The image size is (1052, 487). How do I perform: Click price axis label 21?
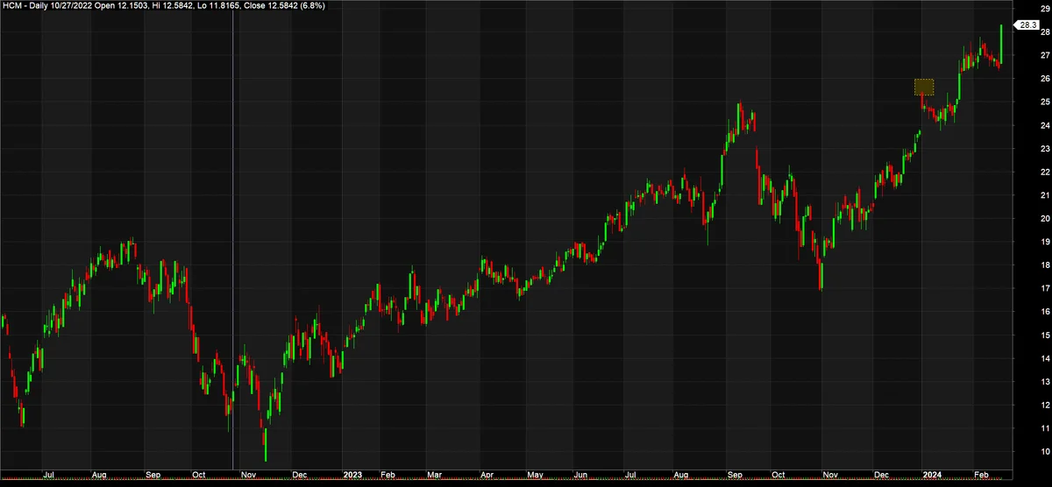(1044, 195)
